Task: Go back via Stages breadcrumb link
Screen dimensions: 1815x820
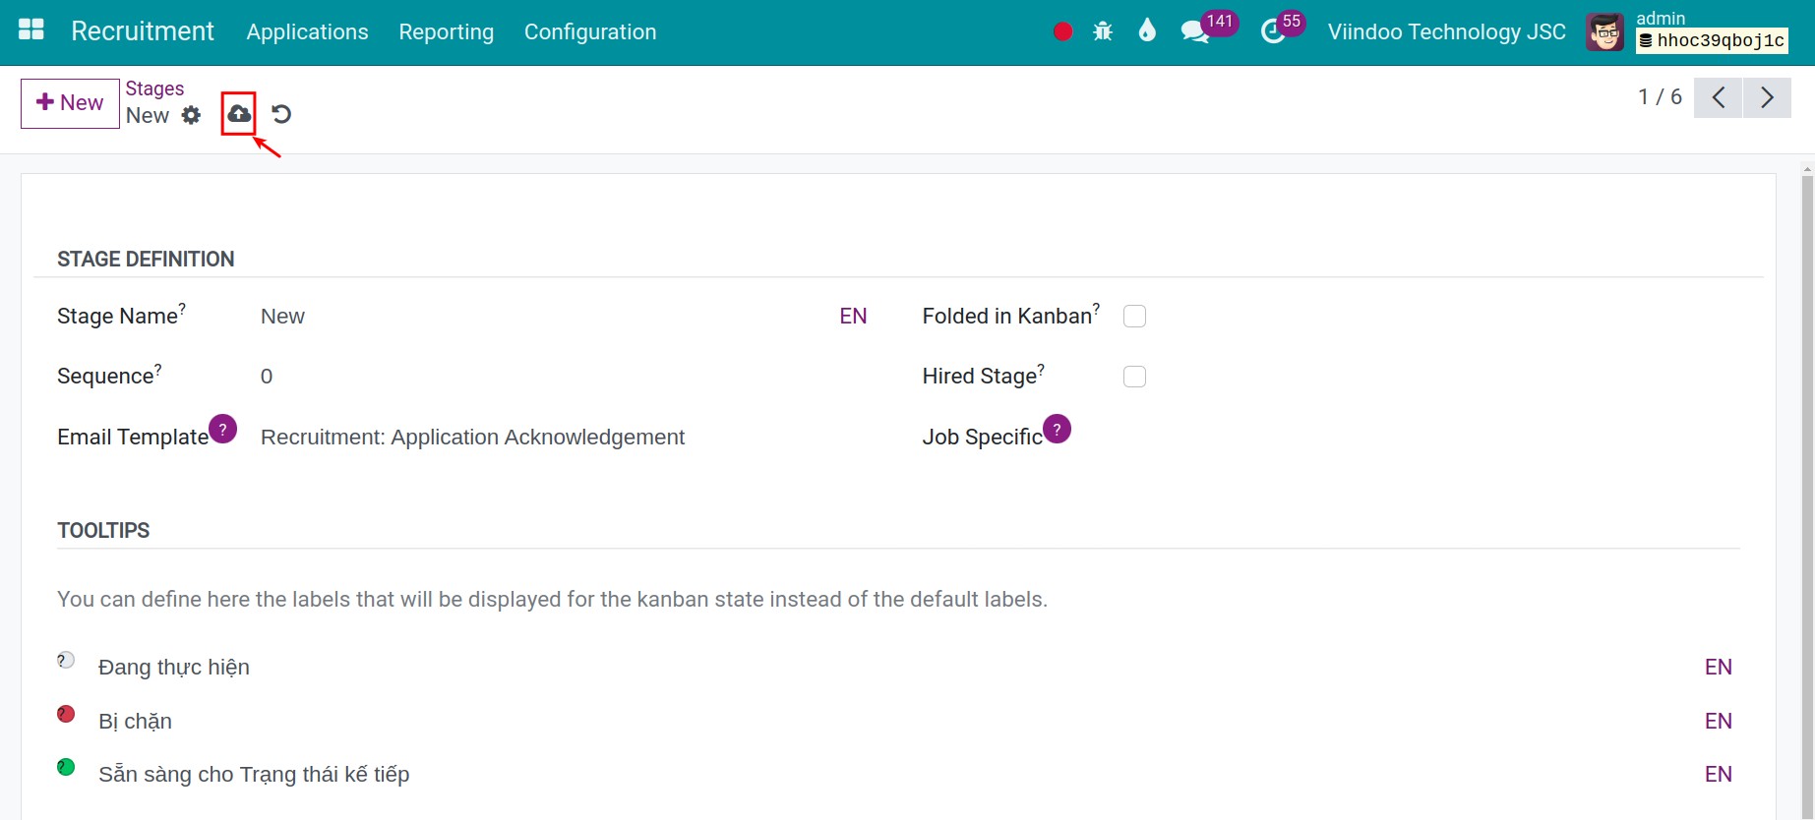Action: 154,88
